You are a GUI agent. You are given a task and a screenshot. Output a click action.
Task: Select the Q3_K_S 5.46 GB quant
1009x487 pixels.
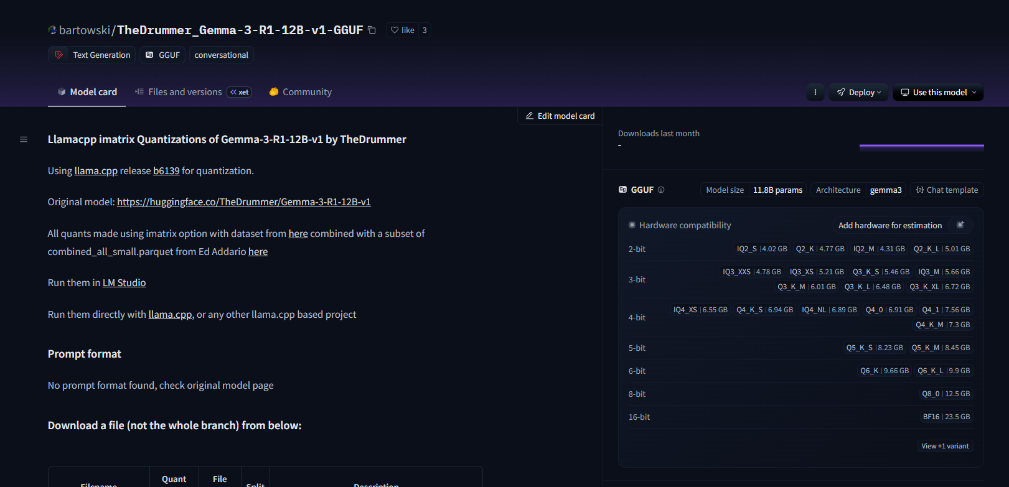(881, 272)
